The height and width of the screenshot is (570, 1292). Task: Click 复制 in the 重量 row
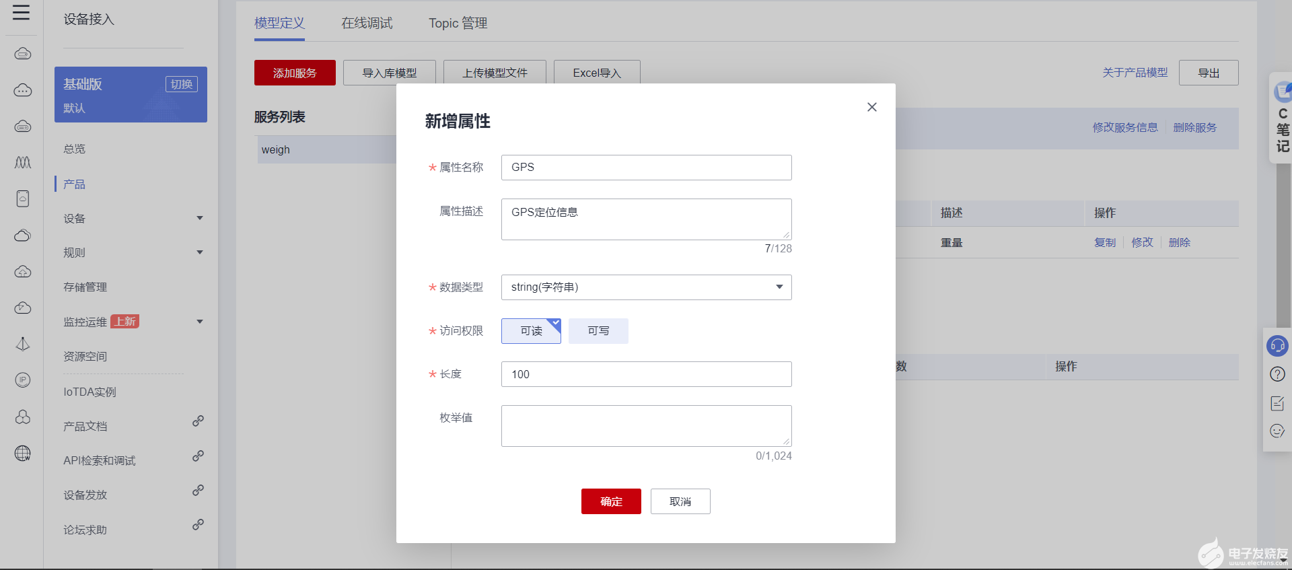(x=1105, y=242)
